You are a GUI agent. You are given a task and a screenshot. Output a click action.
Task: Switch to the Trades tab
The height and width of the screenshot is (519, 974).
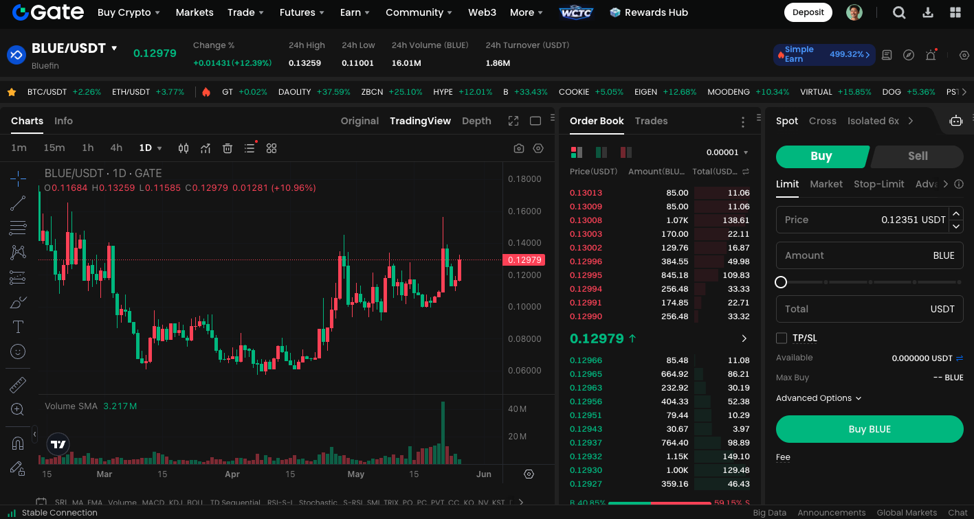pyautogui.click(x=651, y=121)
